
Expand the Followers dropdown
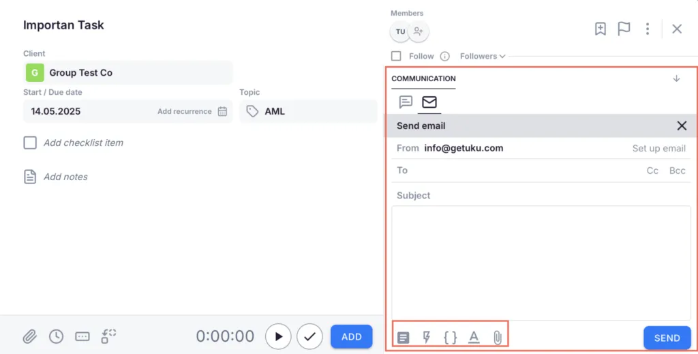[483, 56]
